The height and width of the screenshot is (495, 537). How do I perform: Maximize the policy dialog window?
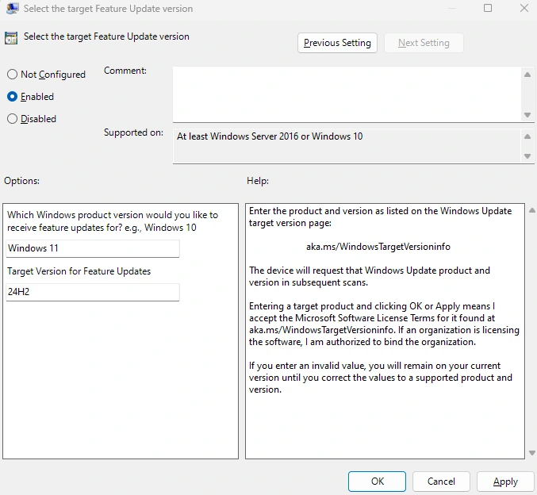point(488,9)
